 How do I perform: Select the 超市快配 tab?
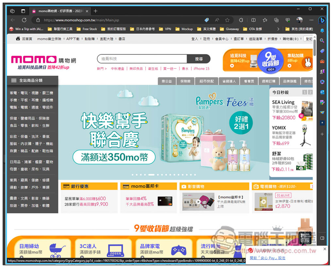(x=207, y=81)
